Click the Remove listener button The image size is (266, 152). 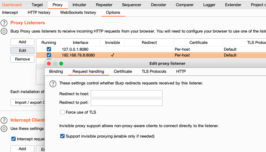[22, 59]
